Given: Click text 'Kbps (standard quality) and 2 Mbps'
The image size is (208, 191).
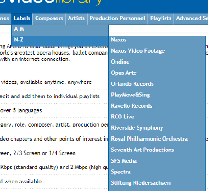Looking at the screenshot, I should click(x=44, y=168).
